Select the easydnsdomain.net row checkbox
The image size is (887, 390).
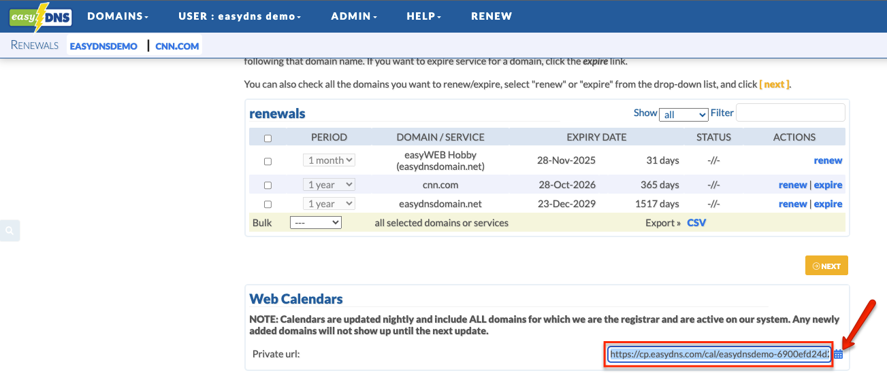click(x=268, y=204)
